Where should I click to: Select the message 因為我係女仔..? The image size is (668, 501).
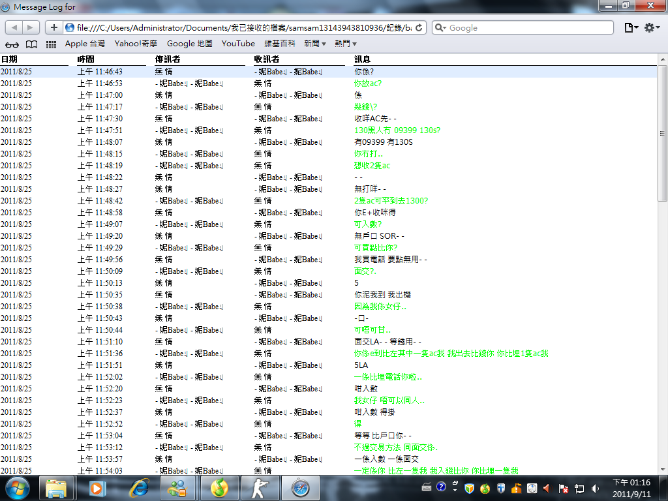tap(380, 307)
